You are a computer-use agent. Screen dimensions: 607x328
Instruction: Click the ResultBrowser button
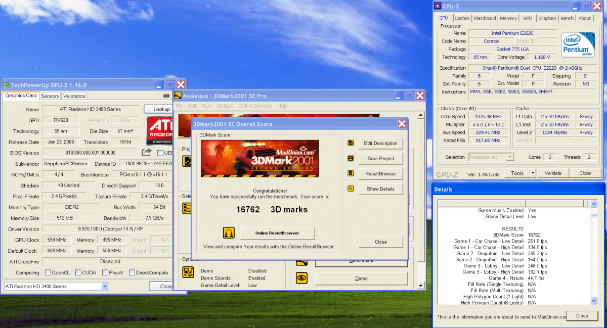(380, 173)
